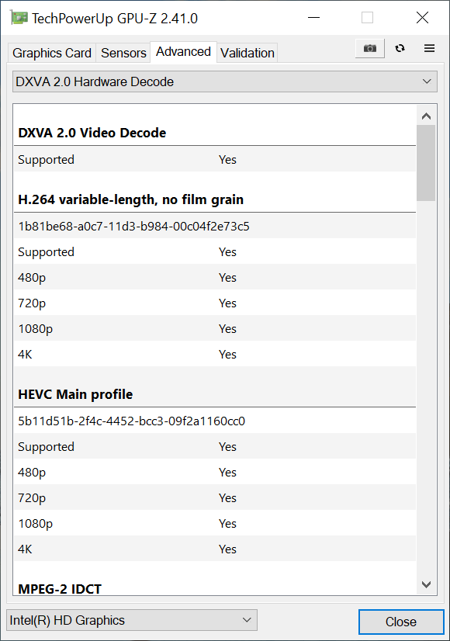The width and height of the screenshot is (450, 641).
Task: Click the scroll up arrow in the list
Action: tap(426, 116)
